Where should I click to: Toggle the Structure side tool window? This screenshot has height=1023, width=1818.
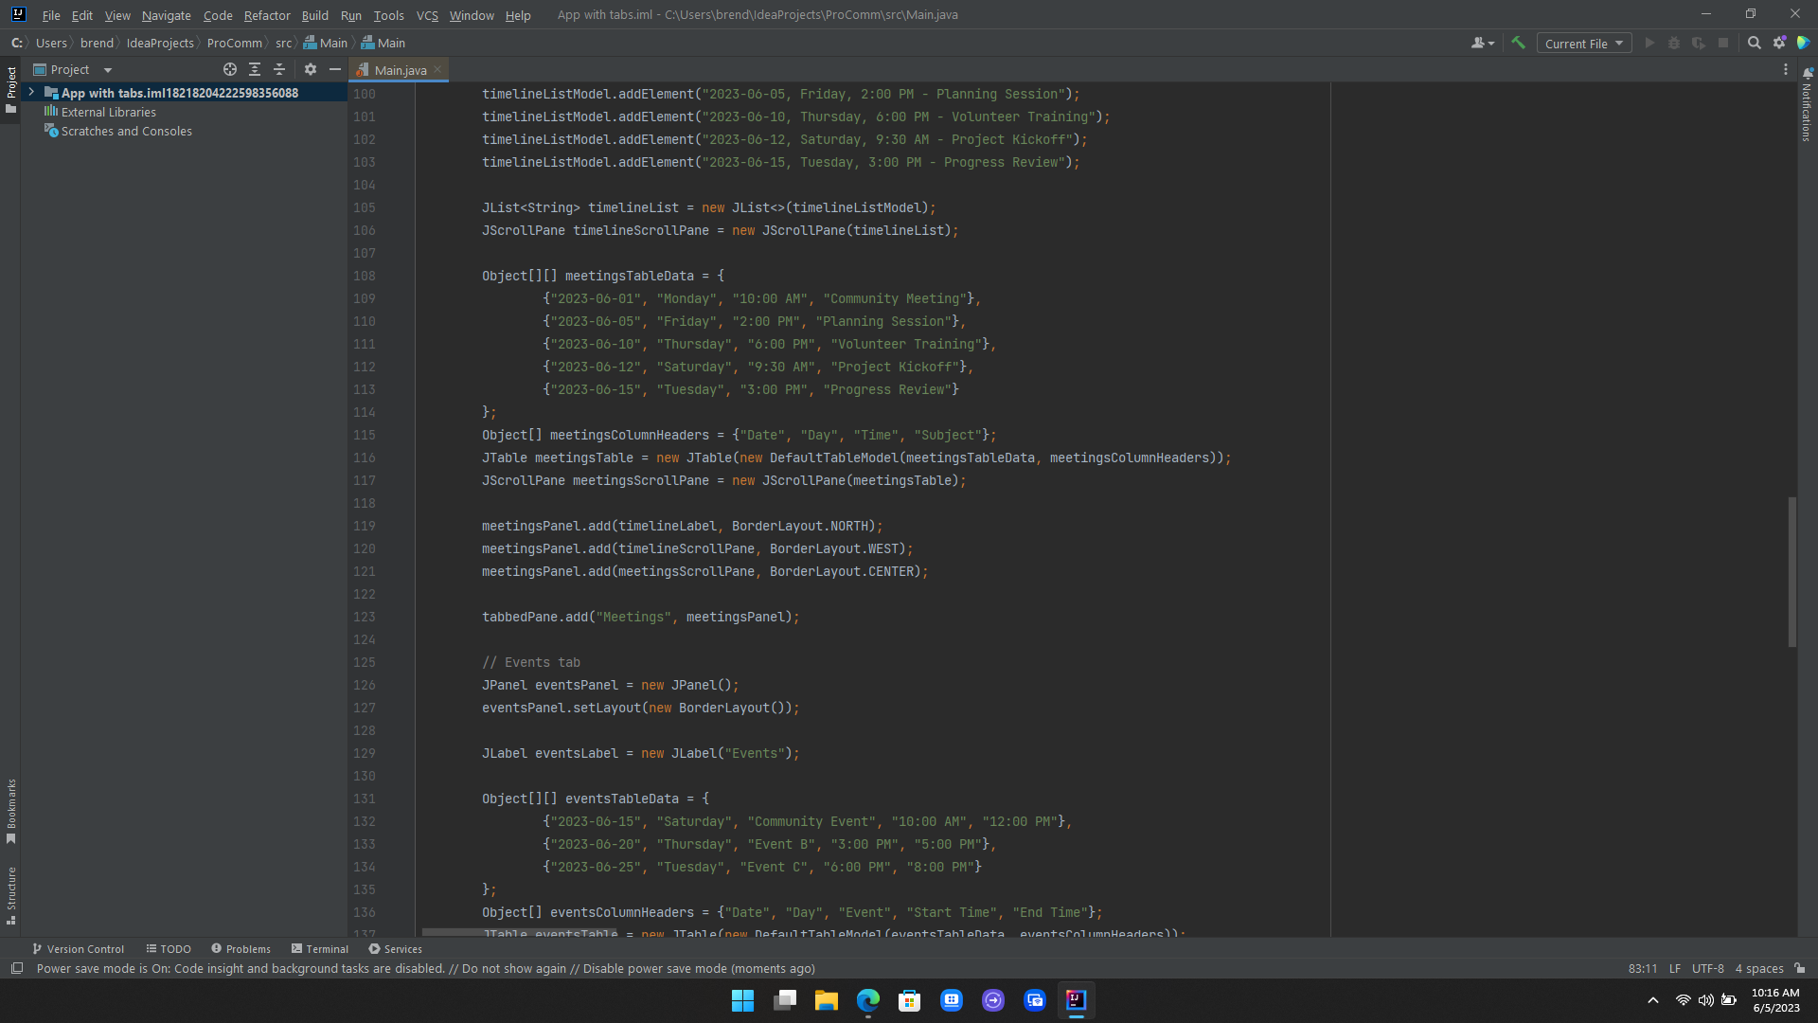[11, 895]
